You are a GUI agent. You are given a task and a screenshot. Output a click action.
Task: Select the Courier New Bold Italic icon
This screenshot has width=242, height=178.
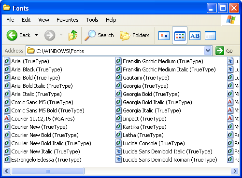(x=7, y=143)
